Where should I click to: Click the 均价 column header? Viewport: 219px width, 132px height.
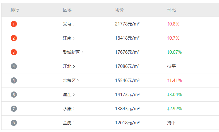click(x=119, y=10)
